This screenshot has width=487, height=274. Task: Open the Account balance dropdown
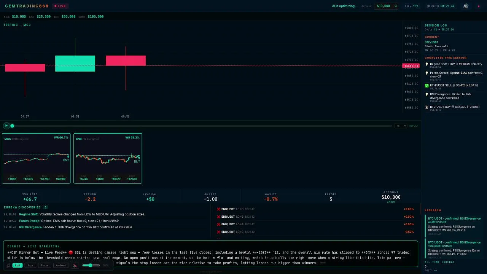(386, 6)
